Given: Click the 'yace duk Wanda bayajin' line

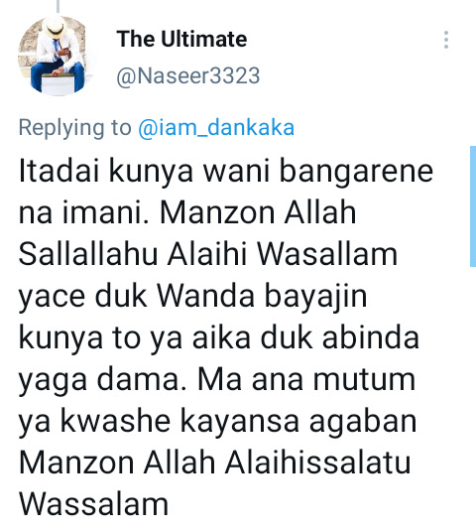Looking at the screenshot, I should 192,298.
